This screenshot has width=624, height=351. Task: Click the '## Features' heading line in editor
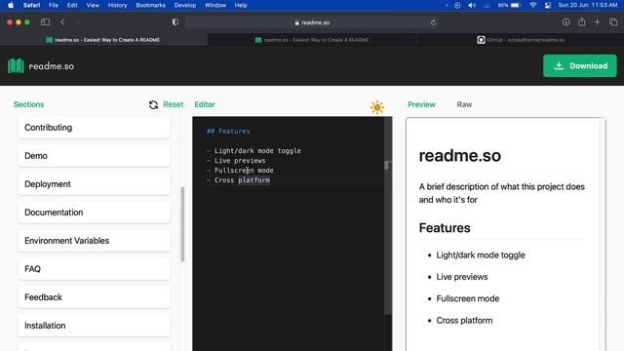[x=228, y=131]
